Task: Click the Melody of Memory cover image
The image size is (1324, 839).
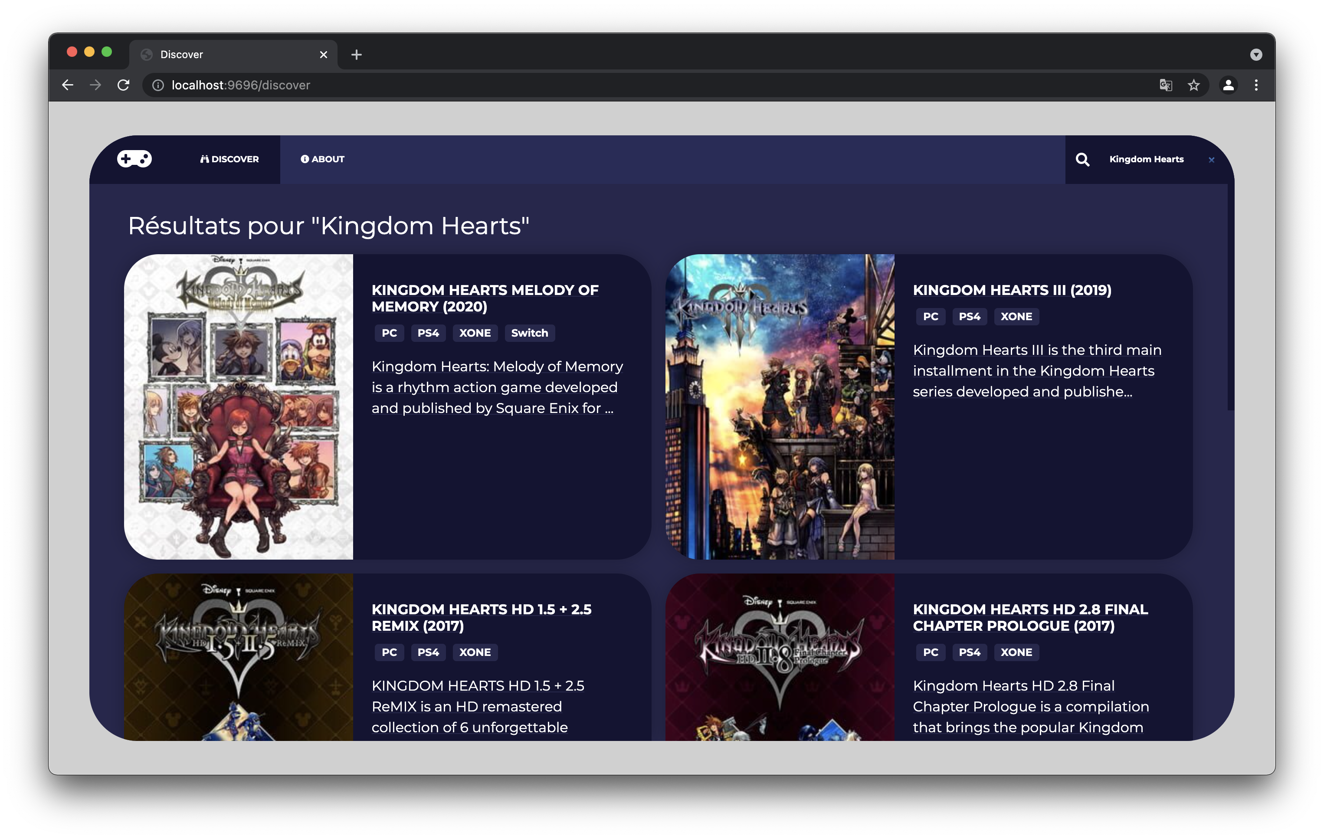Action: (239, 407)
